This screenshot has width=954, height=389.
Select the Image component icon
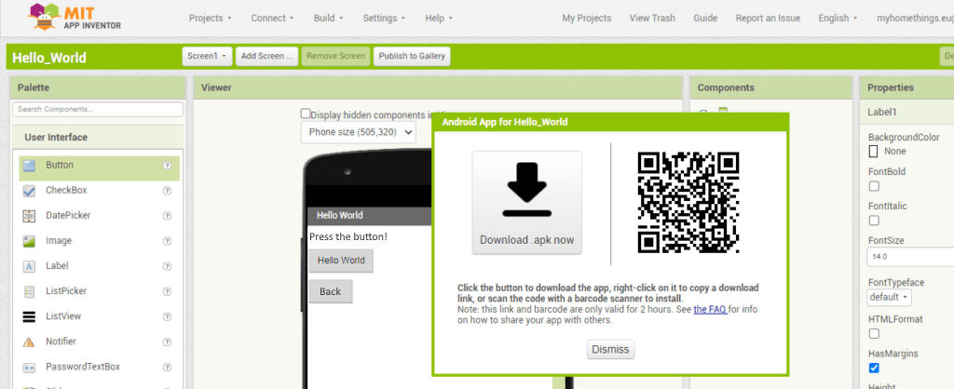pos(29,241)
